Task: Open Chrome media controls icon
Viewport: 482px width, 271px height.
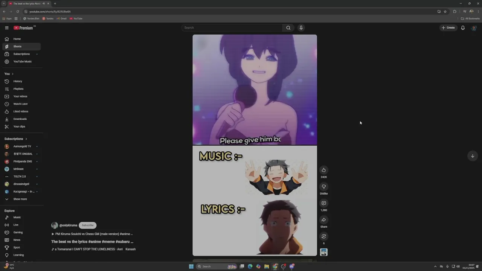Action: click(465, 12)
